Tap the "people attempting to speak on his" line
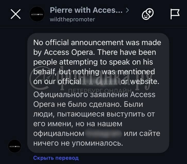Image resolution: width=187 pixels, height=164 pixels. [93, 62]
